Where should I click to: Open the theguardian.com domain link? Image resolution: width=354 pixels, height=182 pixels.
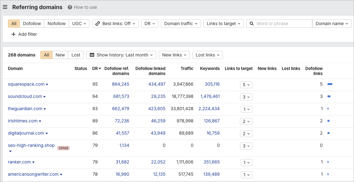pyautogui.click(x=25, y=109)
